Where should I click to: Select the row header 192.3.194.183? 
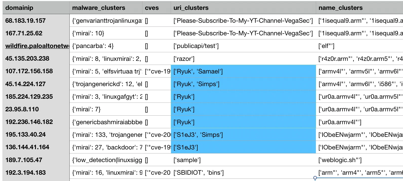click(36, 172)
